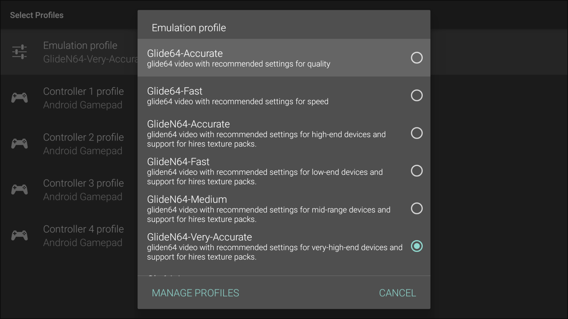Click the Controller 1 gamepad icon
Viewport: 568px width, 319px height.
[20, 98]
